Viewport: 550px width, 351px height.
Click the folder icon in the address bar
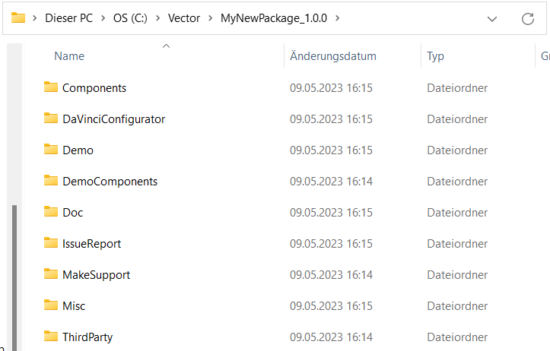[x=18, y=18]
